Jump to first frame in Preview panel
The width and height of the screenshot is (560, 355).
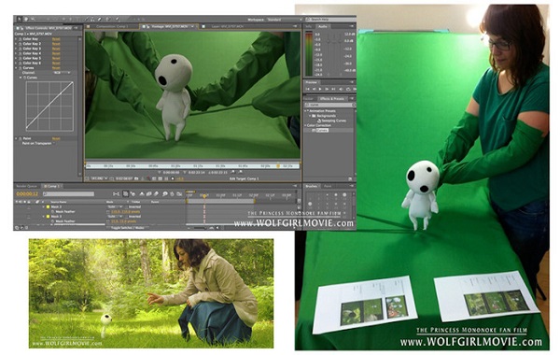pyautogui.click(x=307, y=89)
